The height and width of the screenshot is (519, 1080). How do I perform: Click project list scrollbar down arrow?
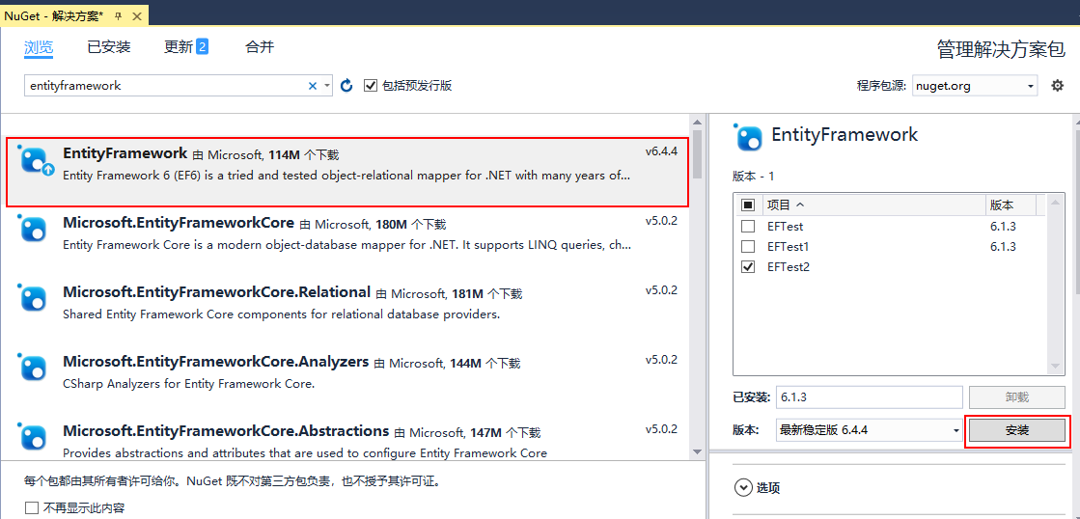click(x=1055, y=367)
